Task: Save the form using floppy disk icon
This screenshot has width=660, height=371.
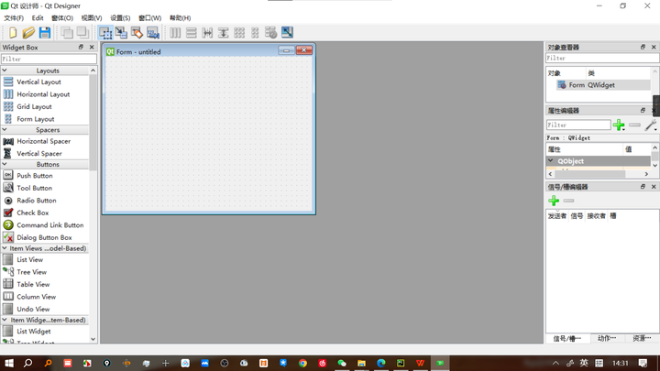Action: (45, 32)
